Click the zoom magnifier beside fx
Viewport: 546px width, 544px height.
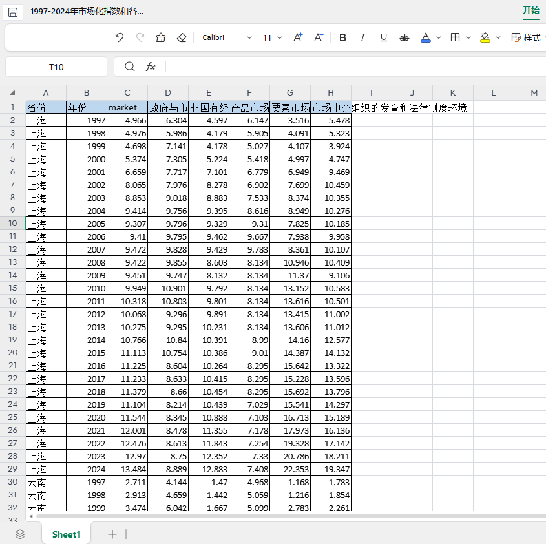[130, 67]
